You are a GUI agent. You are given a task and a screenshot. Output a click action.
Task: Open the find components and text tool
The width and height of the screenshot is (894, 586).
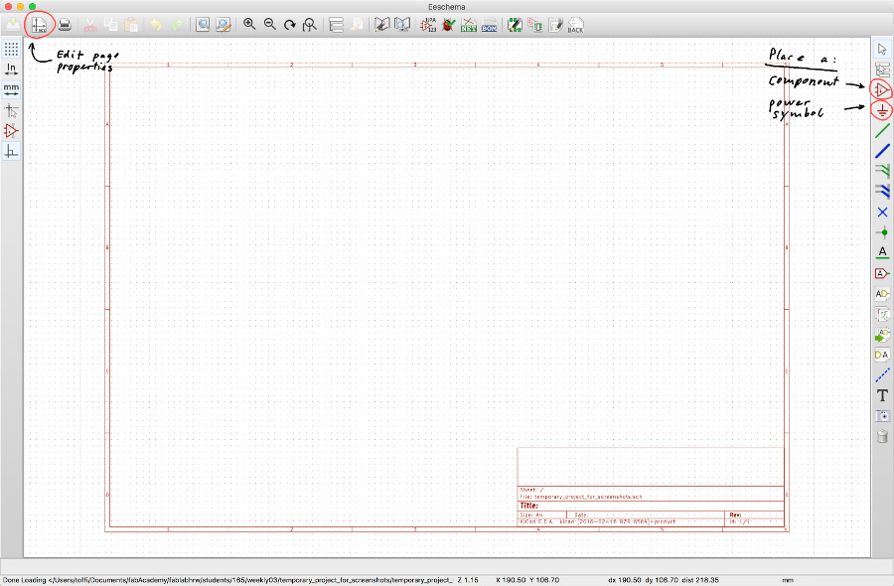(203, 25)
